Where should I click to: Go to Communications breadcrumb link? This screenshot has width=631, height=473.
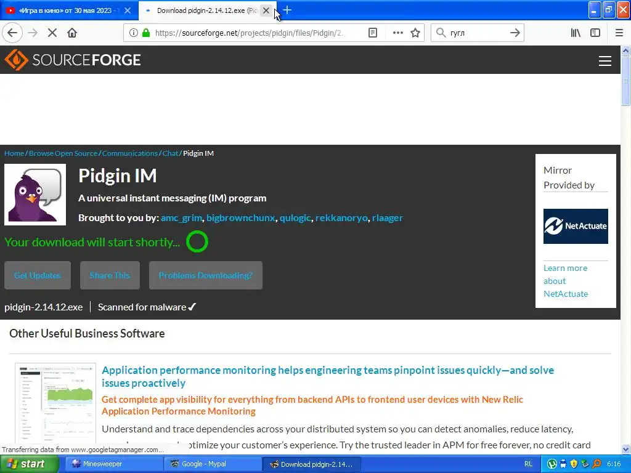(129, 153)
